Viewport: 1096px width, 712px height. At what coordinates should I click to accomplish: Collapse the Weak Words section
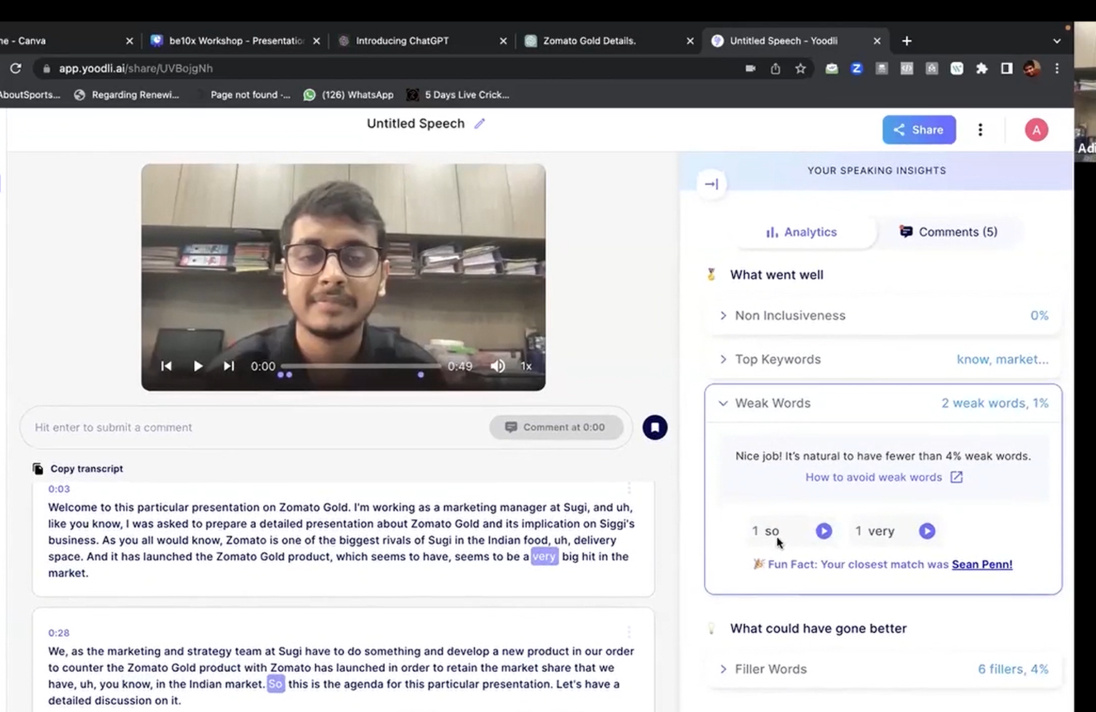click(x=884, y=403)
